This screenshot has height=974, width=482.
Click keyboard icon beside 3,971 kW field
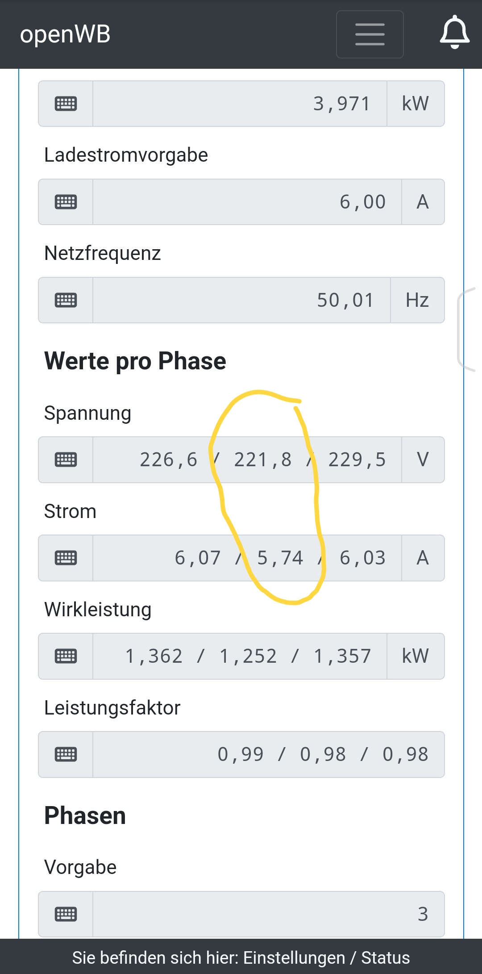pos(66,104)
